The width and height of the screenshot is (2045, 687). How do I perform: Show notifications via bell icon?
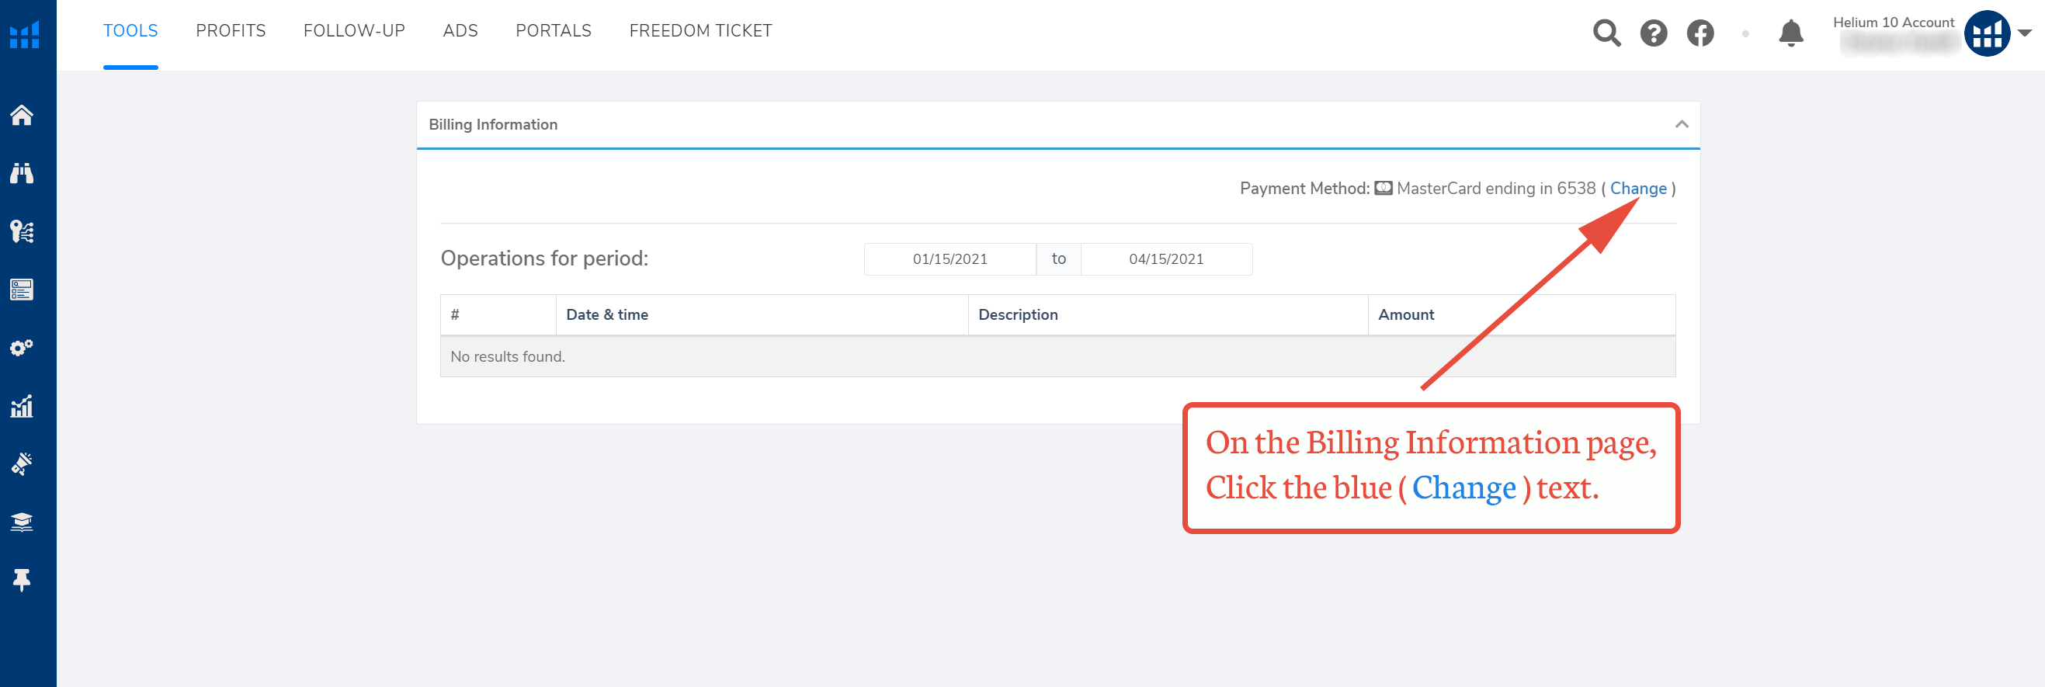pyautogui.click(x=1791, y=33)
